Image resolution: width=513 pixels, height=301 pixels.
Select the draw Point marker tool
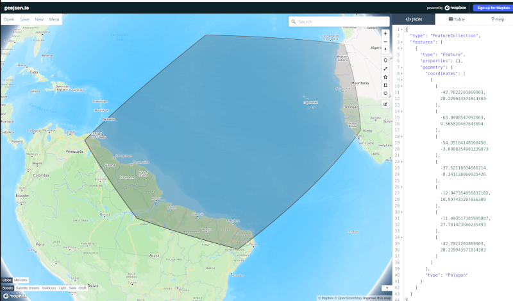tap(385, 60)
